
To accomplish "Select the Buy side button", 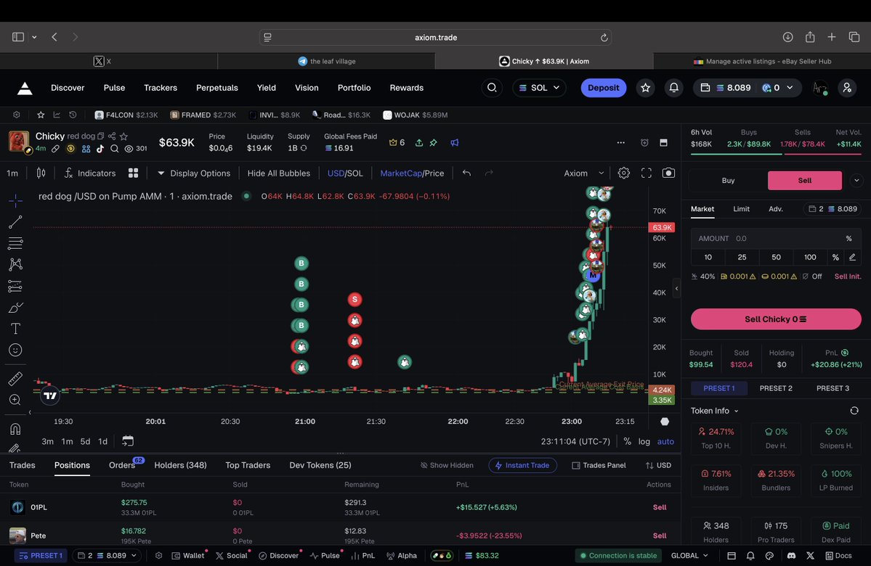I will click(728, 181).
